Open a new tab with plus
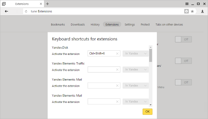This screenshot has width=208, height=119. point(47,4)
